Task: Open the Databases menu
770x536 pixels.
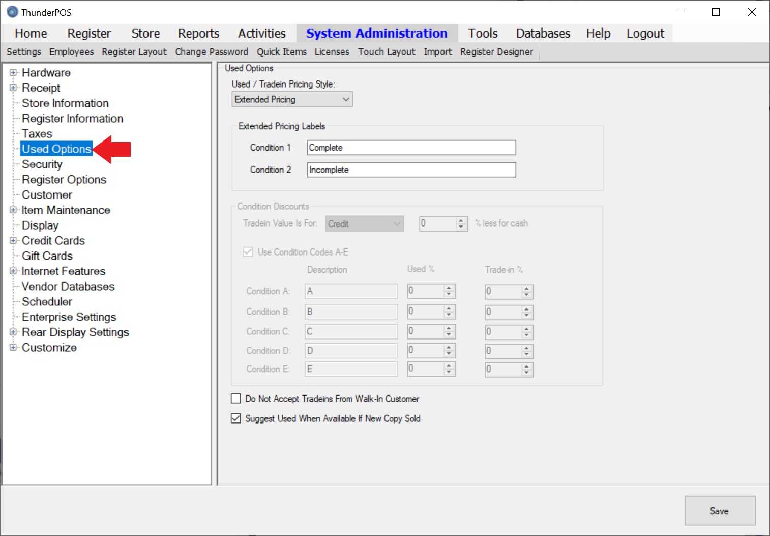Action: click(543, 34)
